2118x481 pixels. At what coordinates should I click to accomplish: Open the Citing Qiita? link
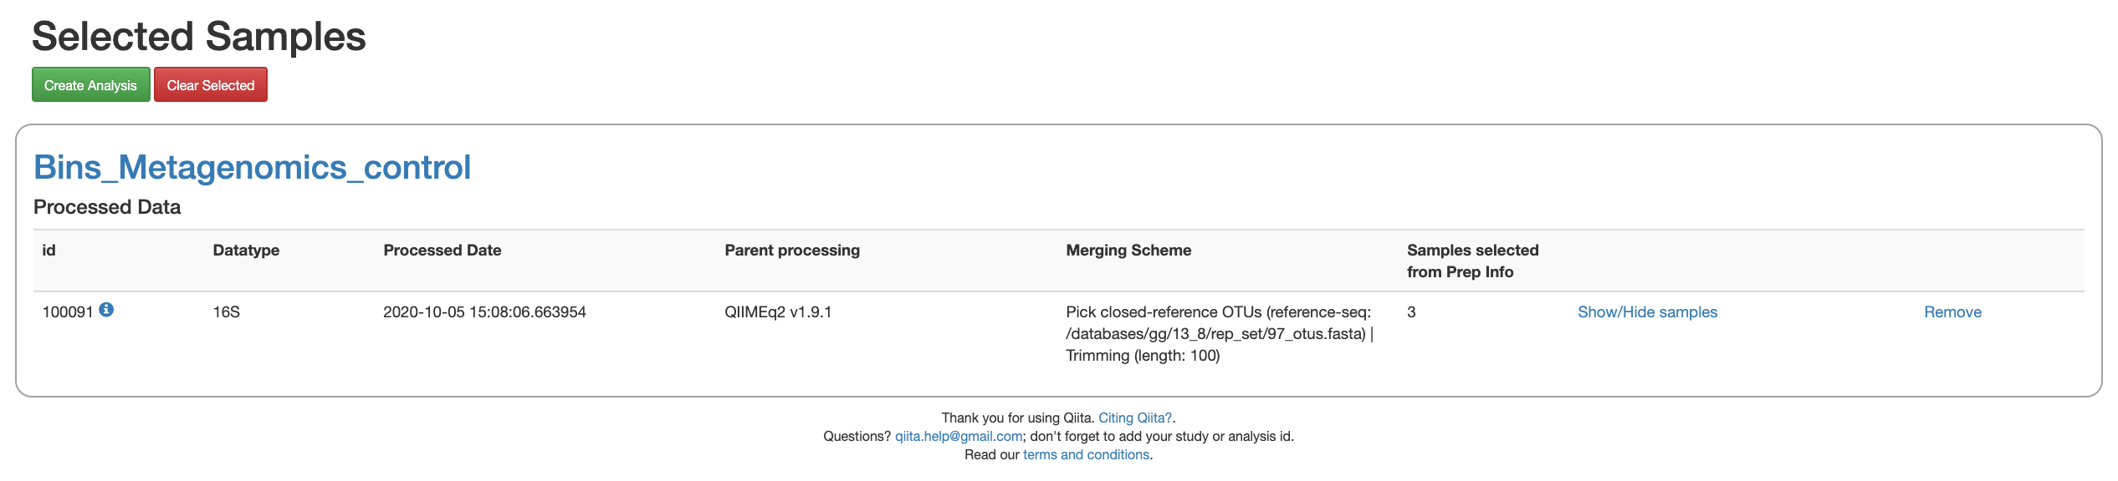pos(1135,418)
